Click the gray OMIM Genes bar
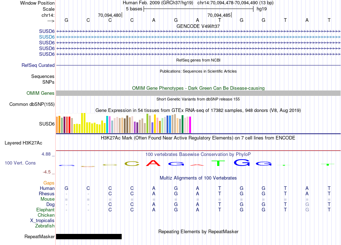This screenshot has width=341, height=245. [198, 93]
